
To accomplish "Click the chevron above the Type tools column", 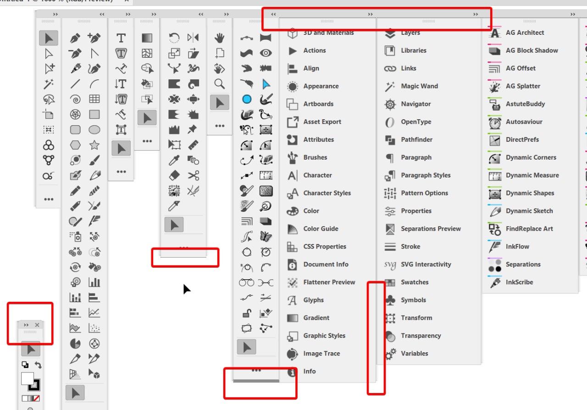I will coord(127,15).
